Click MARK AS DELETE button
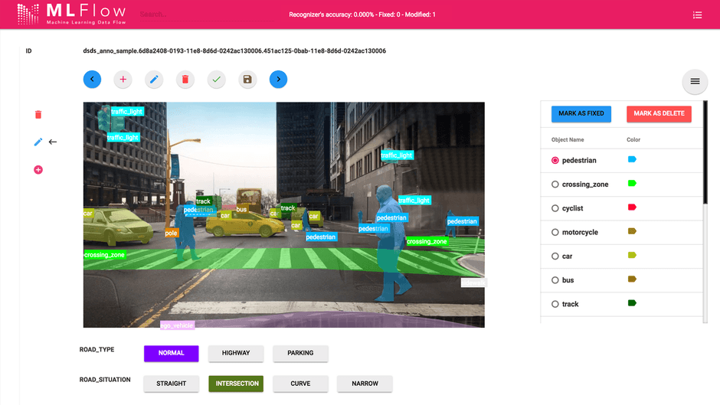This screenshot has width=720, height=405. (x=659, y=113)
